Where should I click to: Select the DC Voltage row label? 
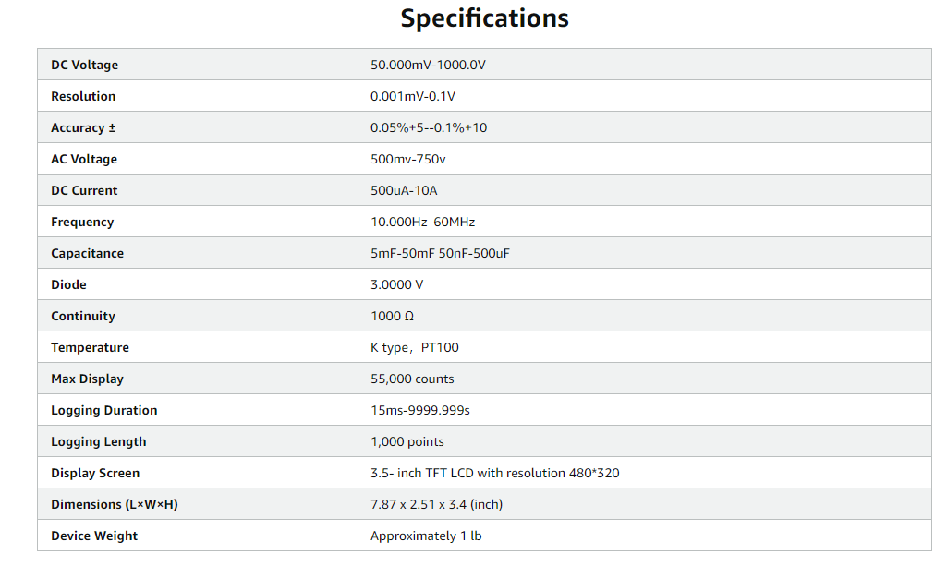(84, 65)
